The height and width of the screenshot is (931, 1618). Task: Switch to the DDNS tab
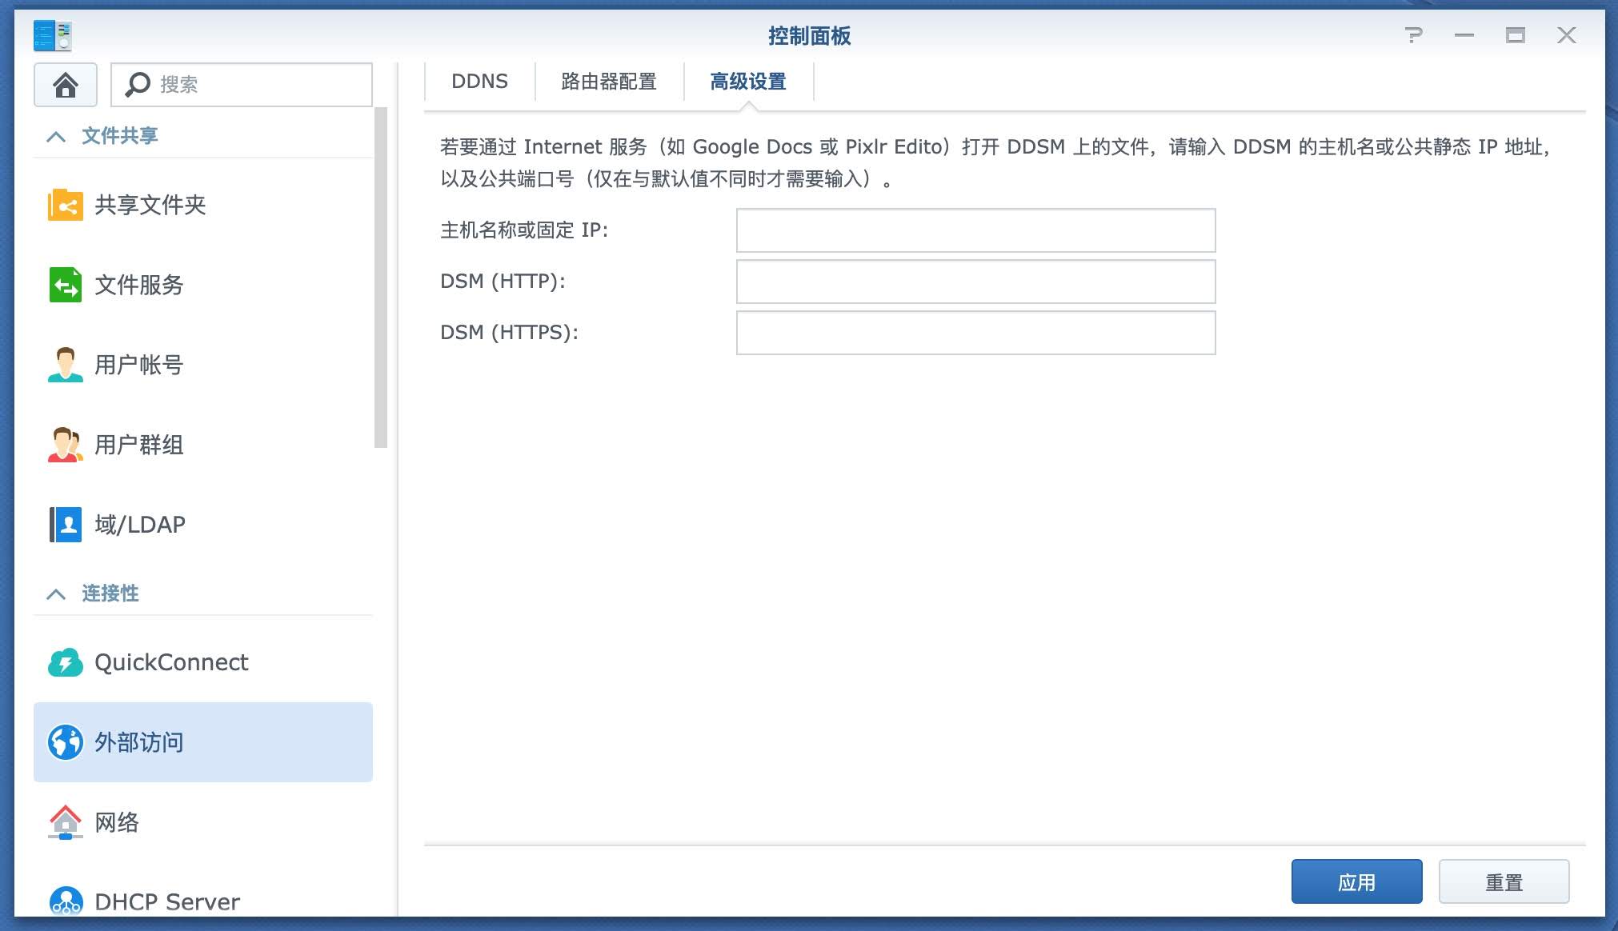pos(479,82)
